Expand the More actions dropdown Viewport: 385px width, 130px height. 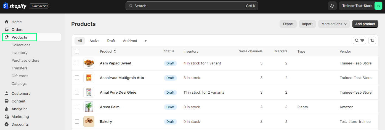pyautogui.click(x=334, y=24)
